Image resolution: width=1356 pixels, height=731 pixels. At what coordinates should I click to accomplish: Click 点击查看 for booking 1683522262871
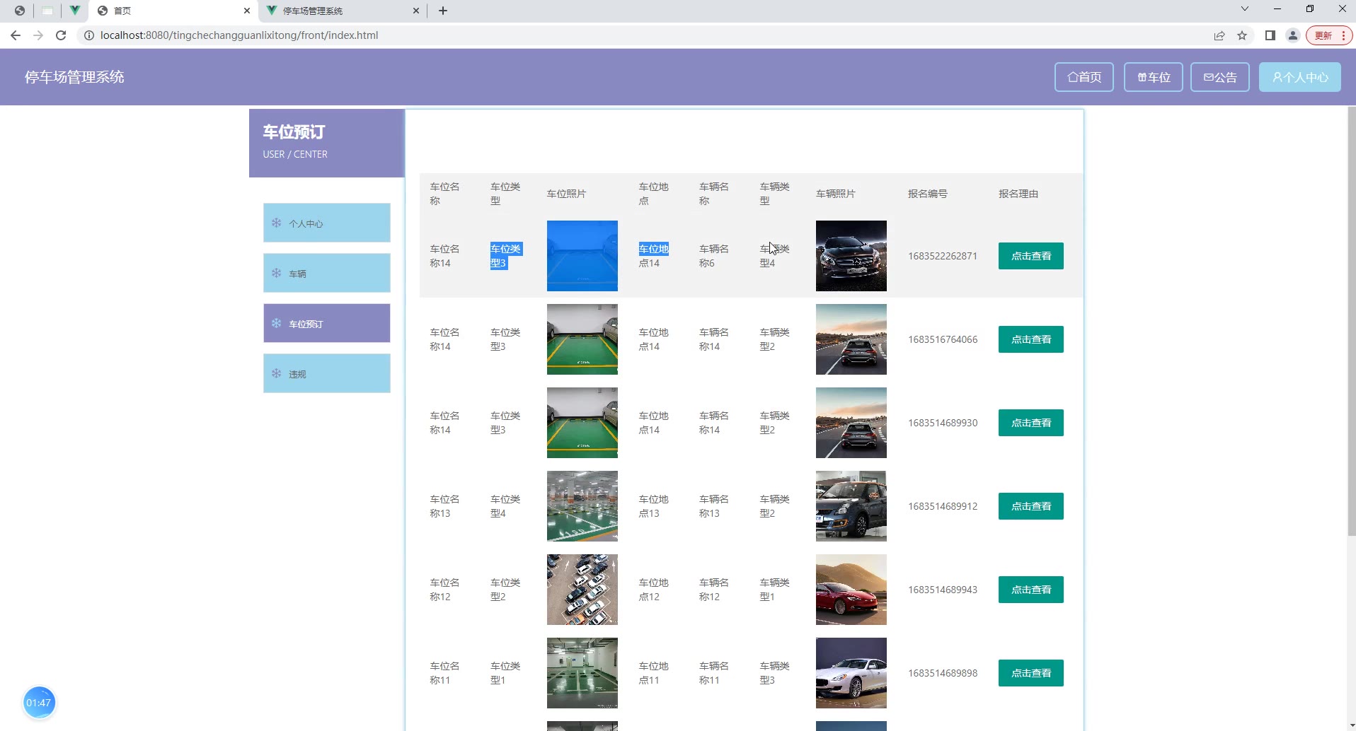1030,256
